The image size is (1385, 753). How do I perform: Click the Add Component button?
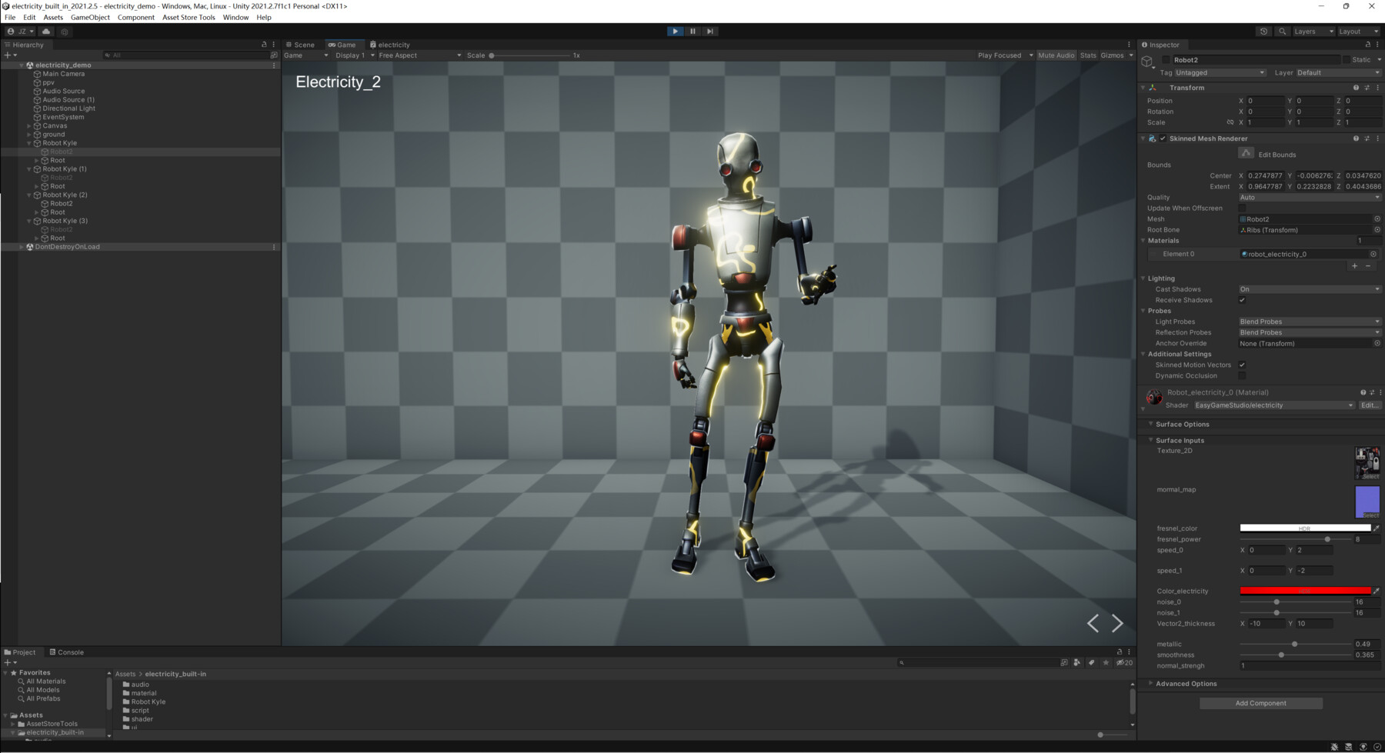(1260, 703)
